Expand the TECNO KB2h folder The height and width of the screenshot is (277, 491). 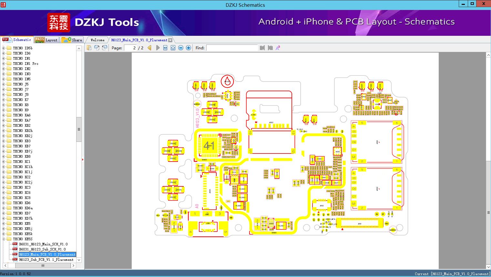4,131
